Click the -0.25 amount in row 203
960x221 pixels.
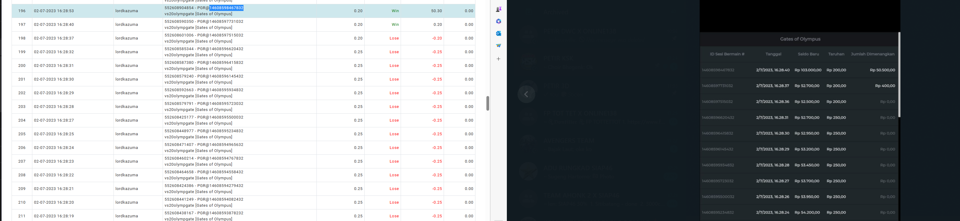point(437,107)
